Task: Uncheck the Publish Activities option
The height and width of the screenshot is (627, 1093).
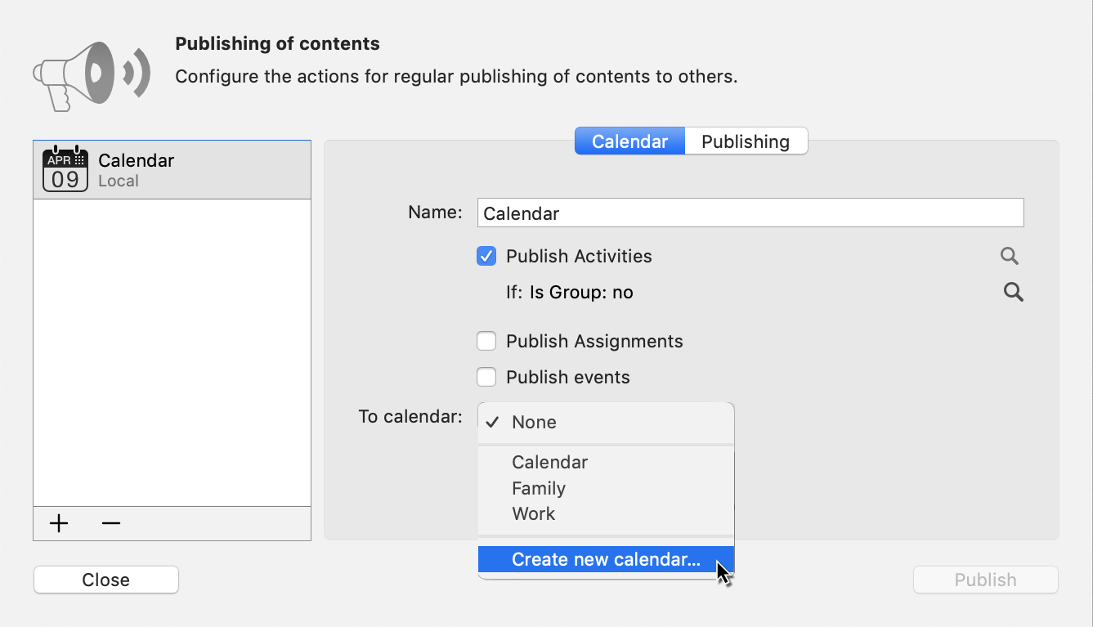Action: point(486,256)
